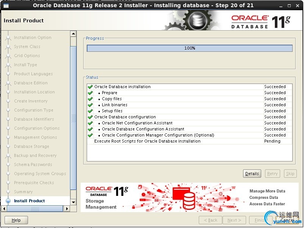The image size is (304, 228).
Task: Select the Grid Options step
Action: 27,56
